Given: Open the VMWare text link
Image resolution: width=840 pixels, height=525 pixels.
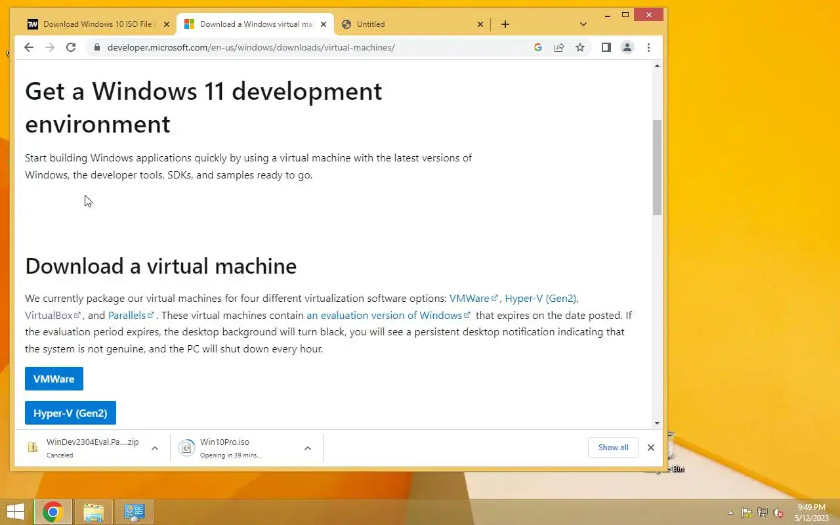Looking at the screenshot, I should point(473,298).
